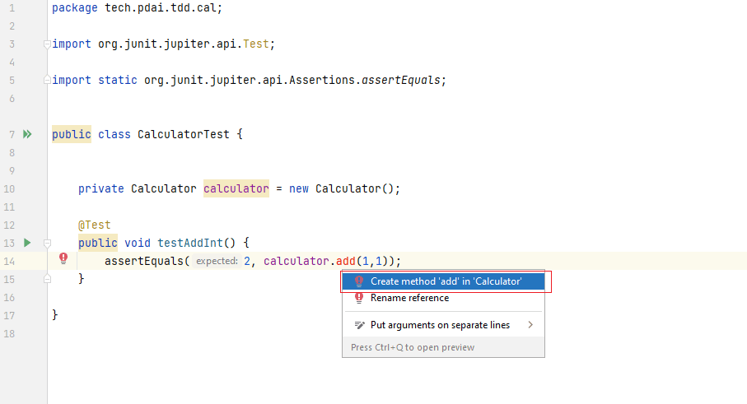
Task: Click the assertEquals call on line 14
Action: point(143,261)
